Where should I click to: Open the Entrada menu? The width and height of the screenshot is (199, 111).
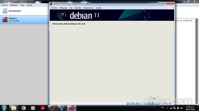click(78, 8)
